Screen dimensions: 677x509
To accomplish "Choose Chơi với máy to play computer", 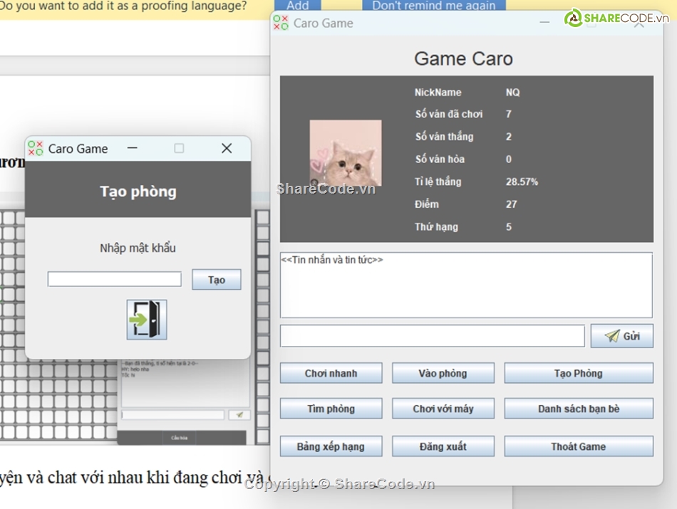I will [x=443, y=409].
